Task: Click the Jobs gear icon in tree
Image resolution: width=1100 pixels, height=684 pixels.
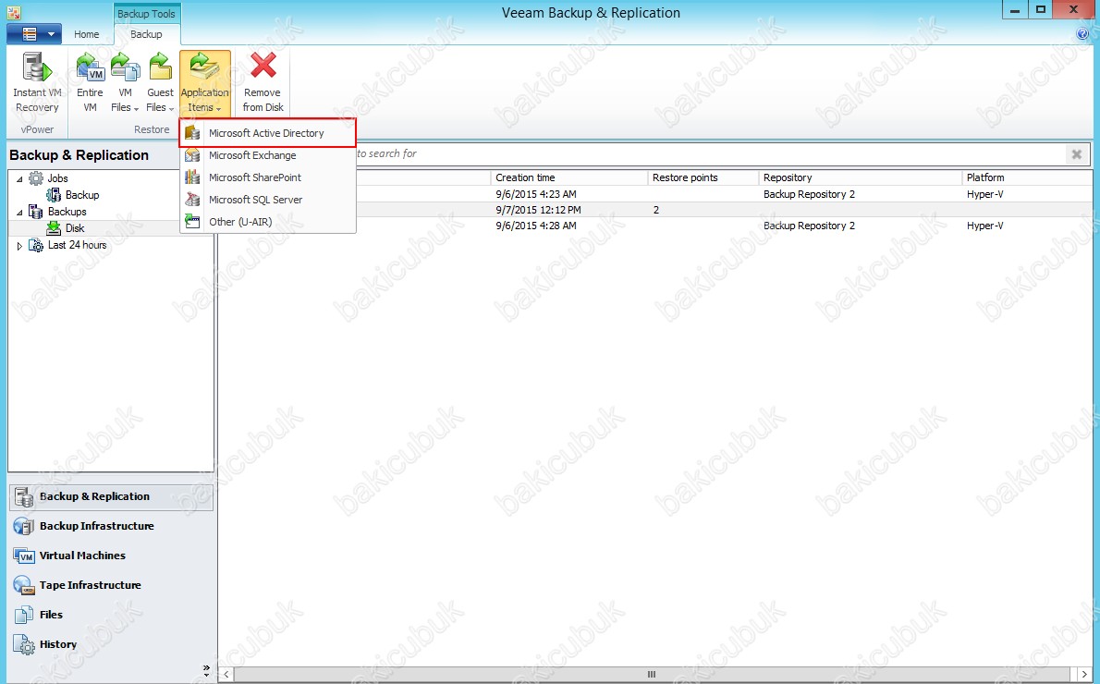Action: (x=36, y=178)
